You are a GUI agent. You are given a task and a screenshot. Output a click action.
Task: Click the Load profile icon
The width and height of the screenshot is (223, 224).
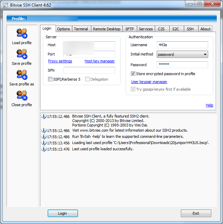[22, 33]
